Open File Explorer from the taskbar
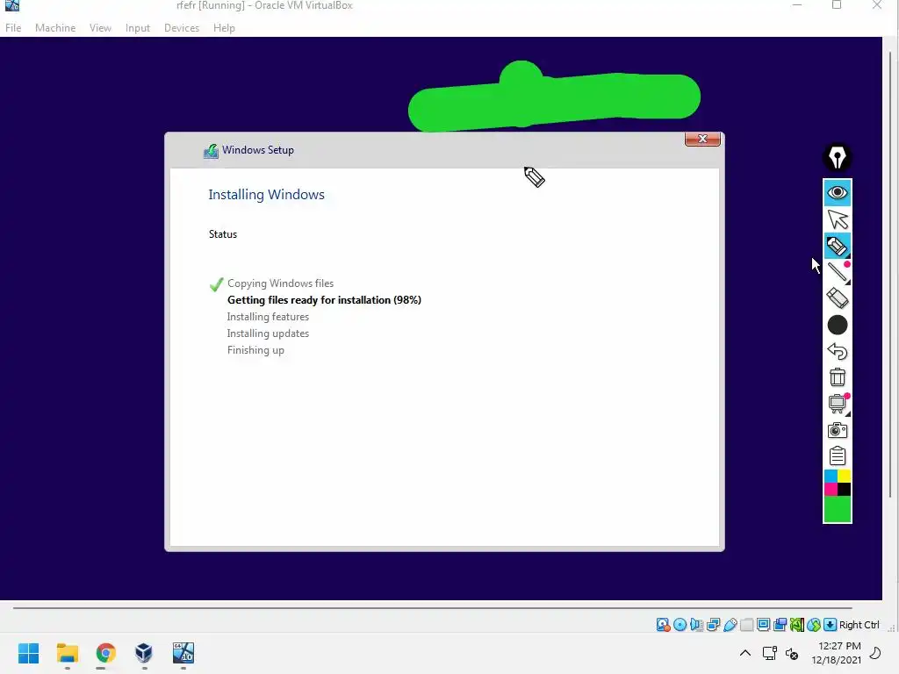This screenshot has width=899, height=674. 67,653
